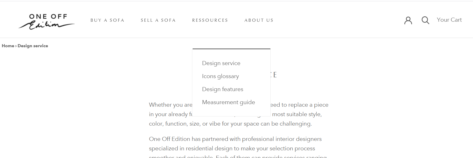473x158 pixels.
Task: Click the breadcrumb arrow separator after Home
Action: pos(16,46)
